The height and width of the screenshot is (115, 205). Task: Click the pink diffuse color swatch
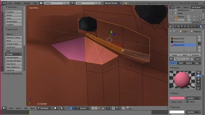pos(177,98)
